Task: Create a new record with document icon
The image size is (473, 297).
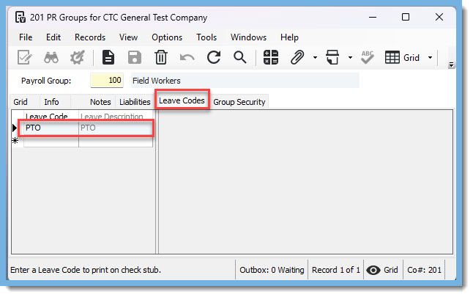Action: 108,57
